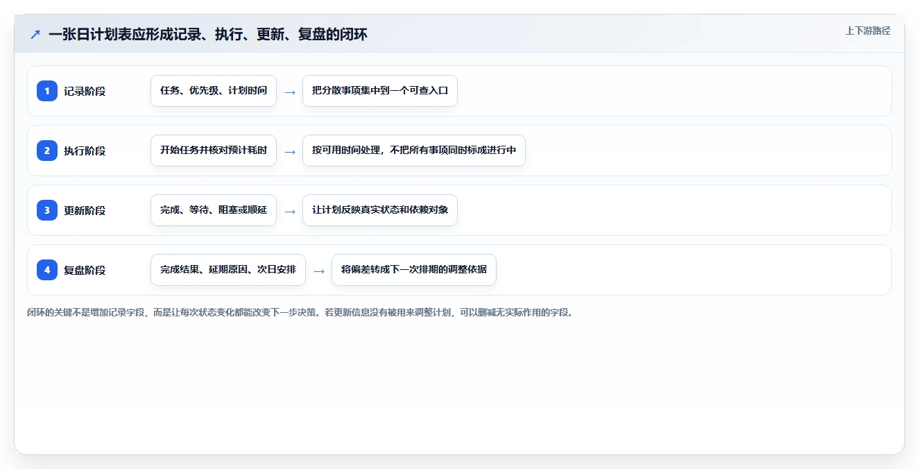Click the 完成结果、延期原因、次日安排 box

(228, 270)
